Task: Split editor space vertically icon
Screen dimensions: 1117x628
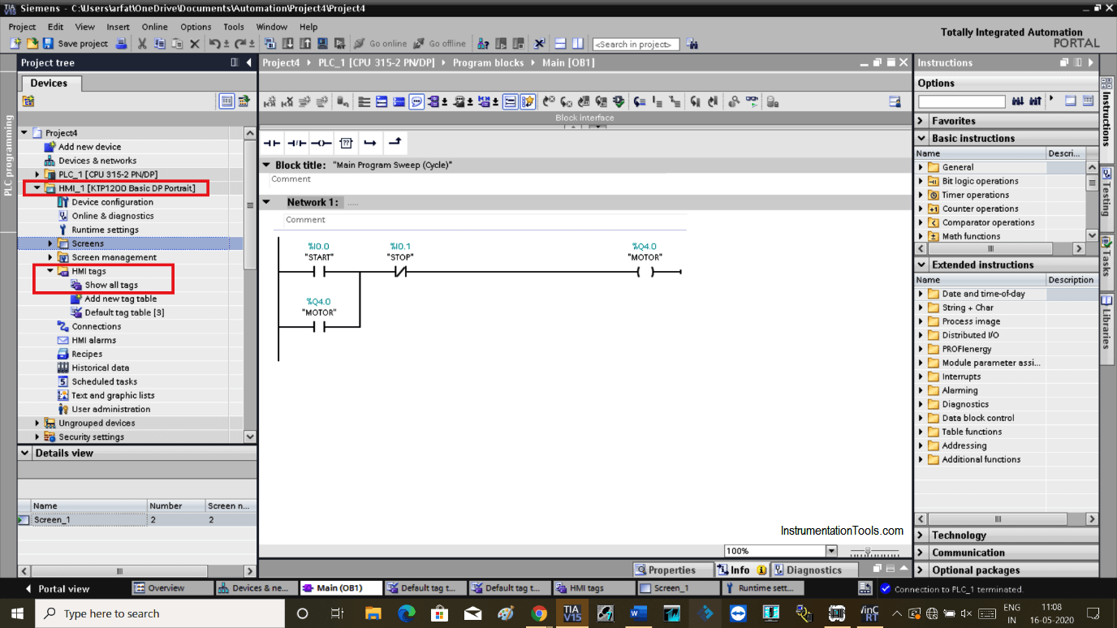Action: (577, 43)
